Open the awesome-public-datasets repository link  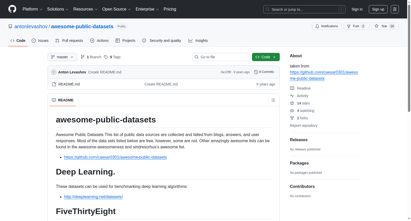(82, 26)
